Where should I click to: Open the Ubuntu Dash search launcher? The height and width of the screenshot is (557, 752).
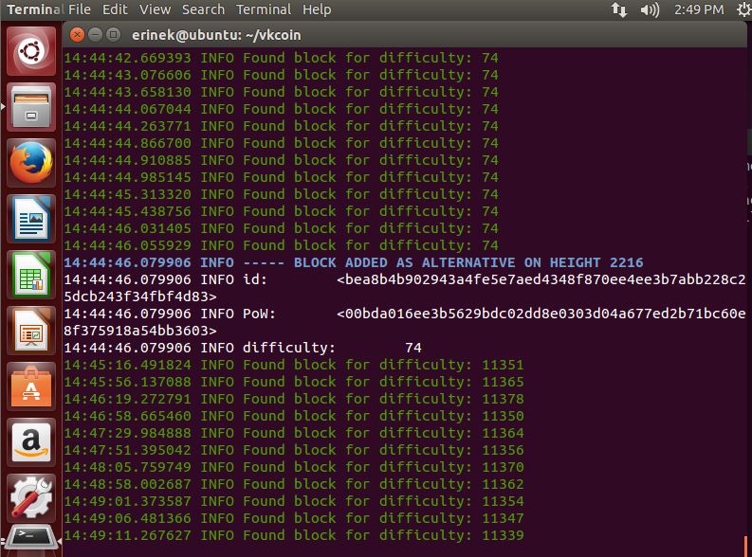tap(31, 51)
